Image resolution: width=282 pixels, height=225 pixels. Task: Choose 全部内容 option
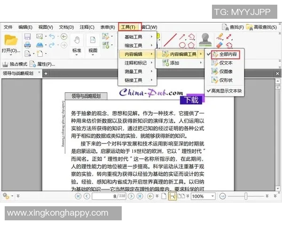pos(225,54)
